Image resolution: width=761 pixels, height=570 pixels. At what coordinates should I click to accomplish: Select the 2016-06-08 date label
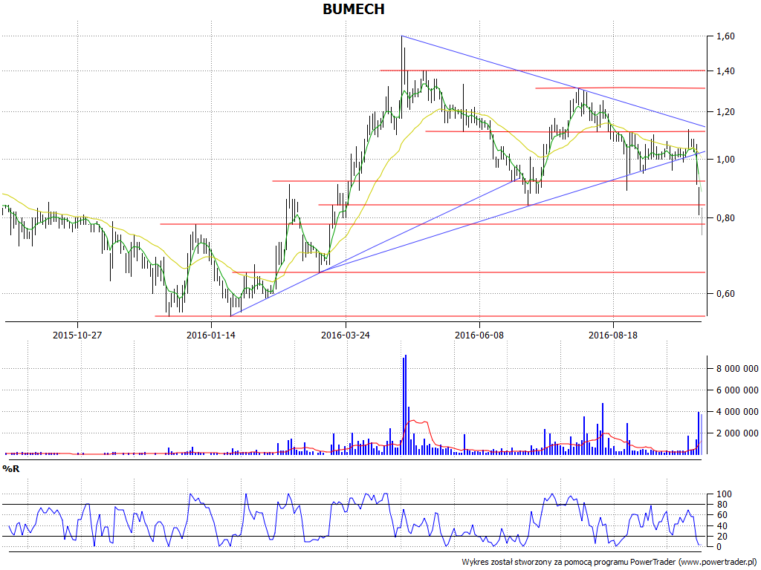(479, 335)
